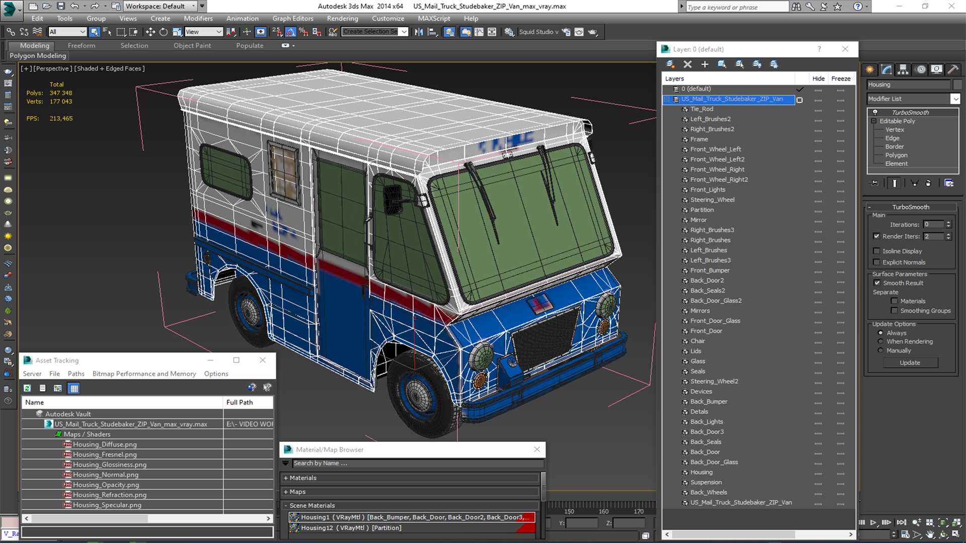Select When Rendering update option
Image resolution: width=966 pixels, height=543 pixels.
tap(880, 341)
